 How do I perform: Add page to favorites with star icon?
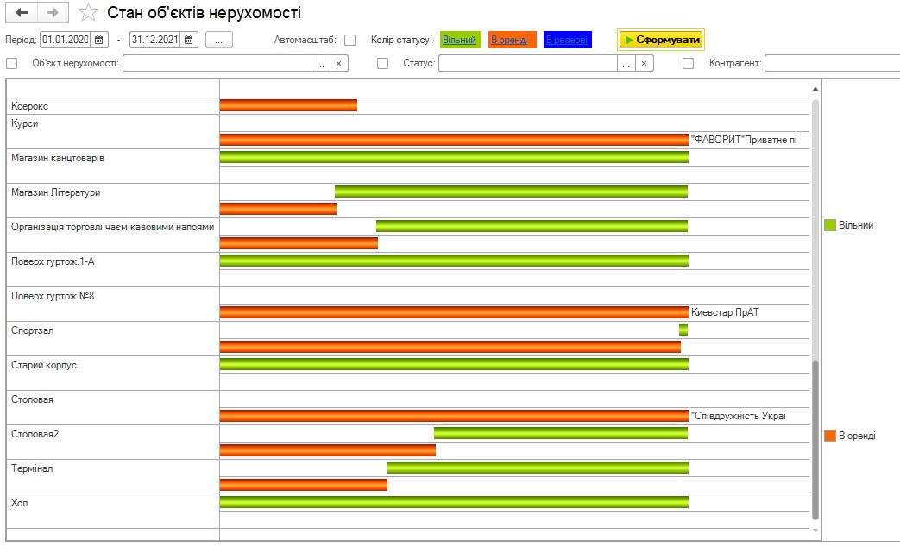click(87, 13)
